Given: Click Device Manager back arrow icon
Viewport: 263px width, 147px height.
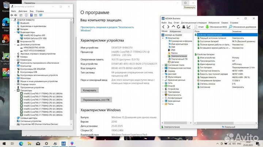Looking at the screenshot, I should coord(12,15).
